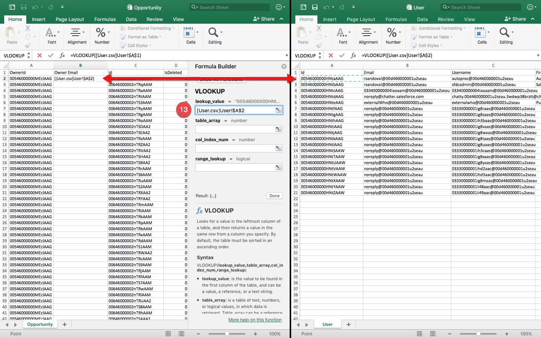Cancel formula entry in User window
The image size is (541, 338).
click(x=331, y=55)
